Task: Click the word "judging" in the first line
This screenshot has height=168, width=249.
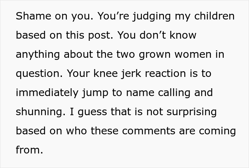Action: pos(152,17)
